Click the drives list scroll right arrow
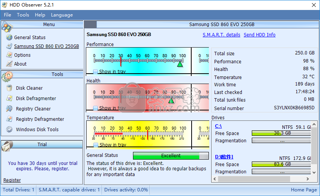Screen dimensions: 320x196 click(x=308, y=179)
